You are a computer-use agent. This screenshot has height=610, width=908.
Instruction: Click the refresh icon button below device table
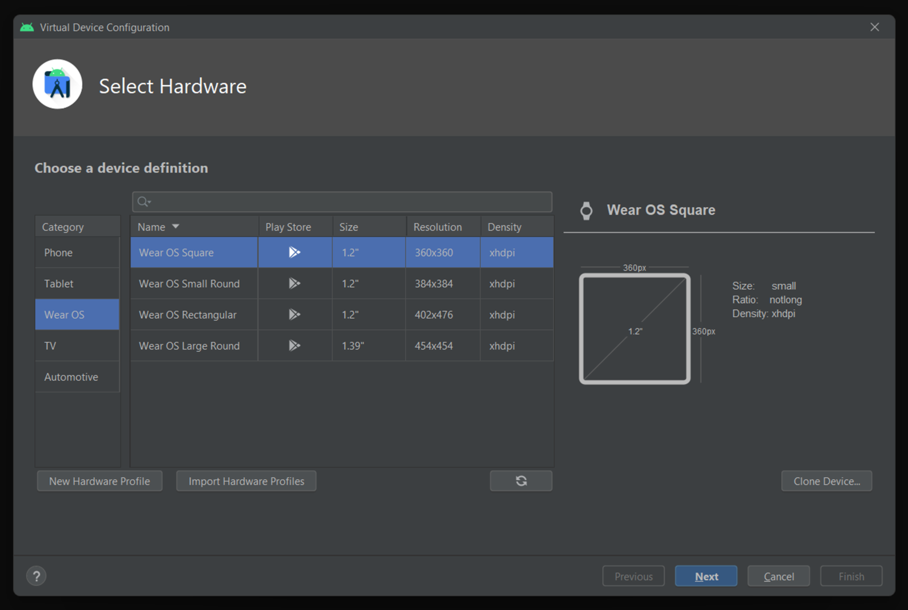click(521, 481)
